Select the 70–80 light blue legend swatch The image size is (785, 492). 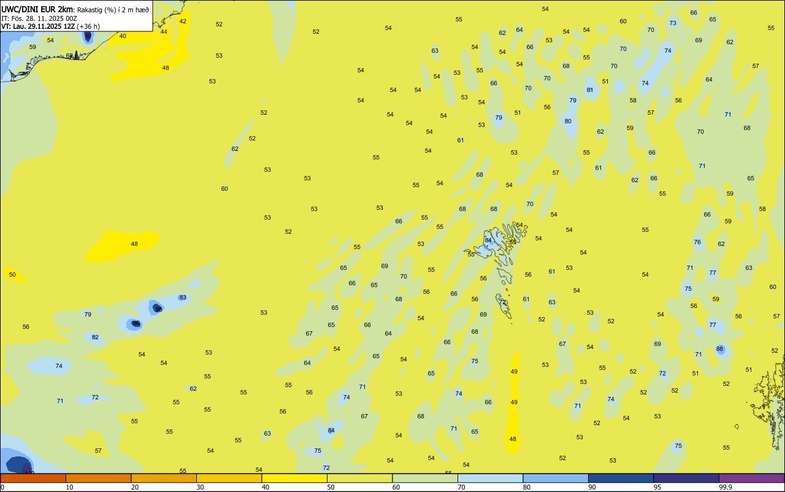[x=490, y=478]
